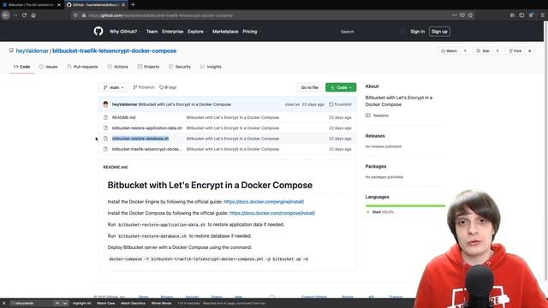Open bitbucket-traefik-letsencrypt-docker-compose repository name link
This screenshot has width=548, height=308.
pos(114,51)
